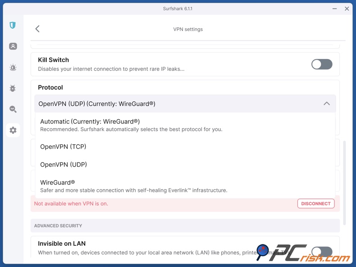Minimize the Surfshark window

pyautogui.click(x=334, y=9)
